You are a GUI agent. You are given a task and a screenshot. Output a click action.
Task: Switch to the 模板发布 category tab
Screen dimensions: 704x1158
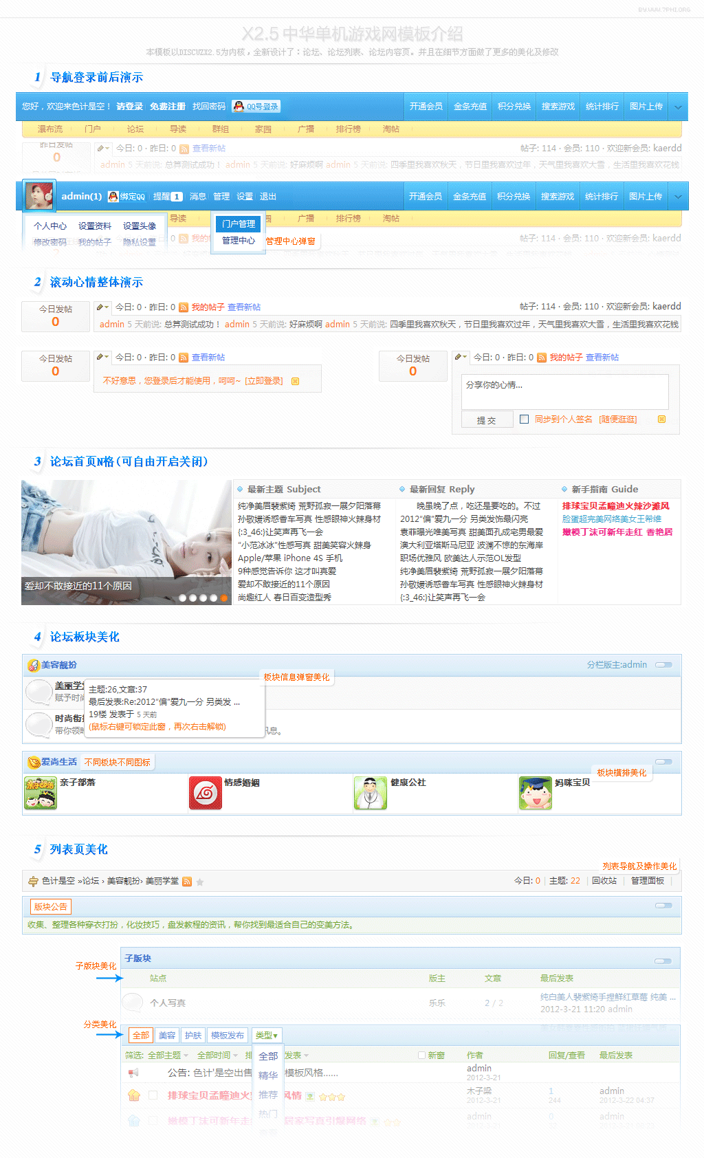228,1036
